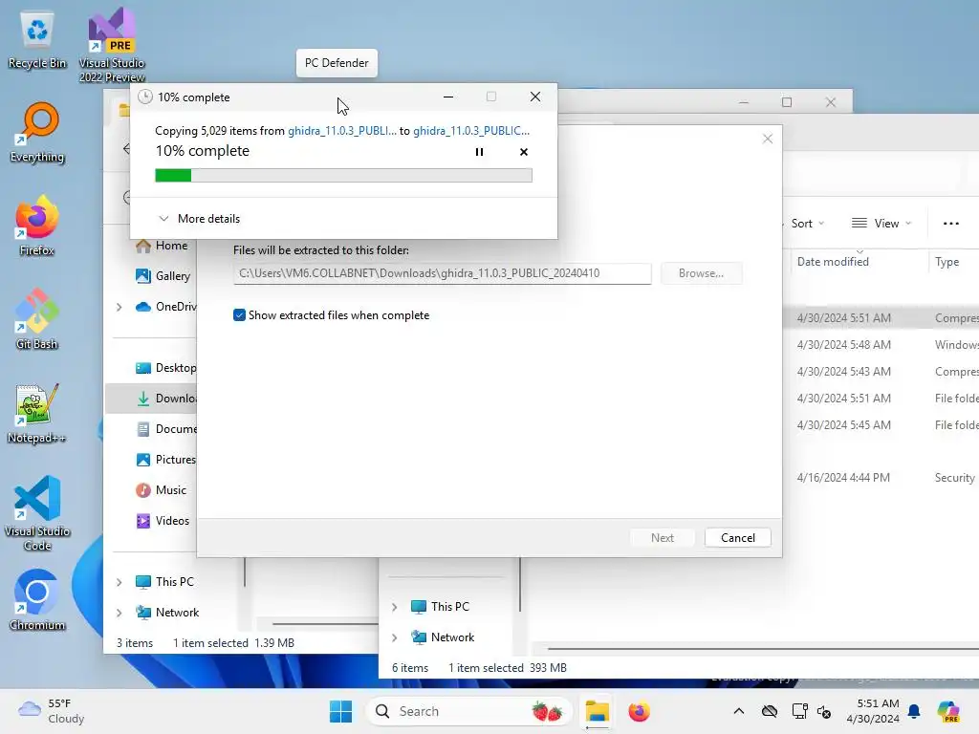Expand Network in left Explorer window
Image resolution: width=979 pixels, height=734 pixels.
coord(120,613)
